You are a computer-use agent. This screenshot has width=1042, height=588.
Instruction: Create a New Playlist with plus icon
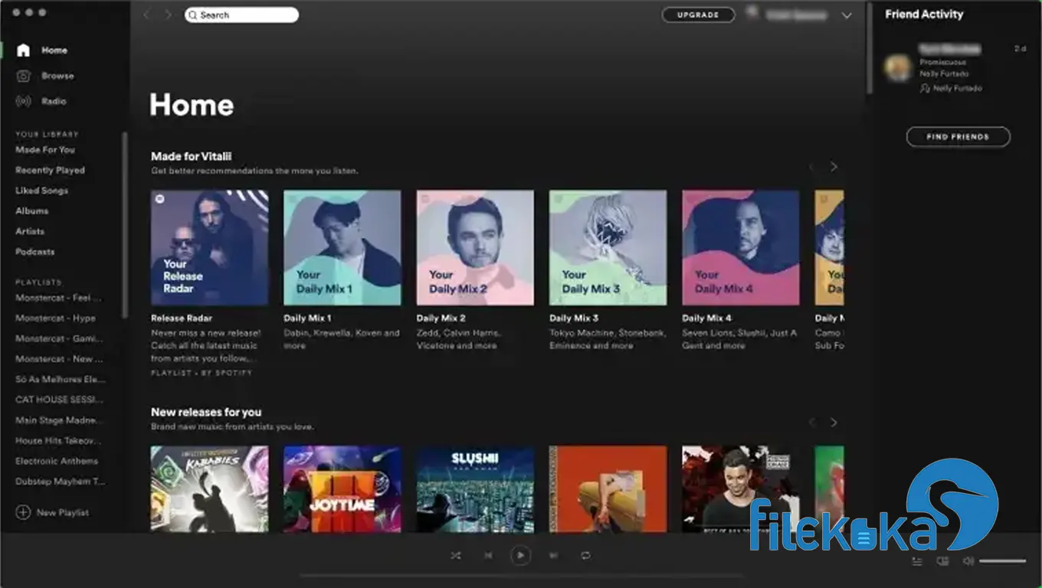pyautogui.click(x=23, y=512)
